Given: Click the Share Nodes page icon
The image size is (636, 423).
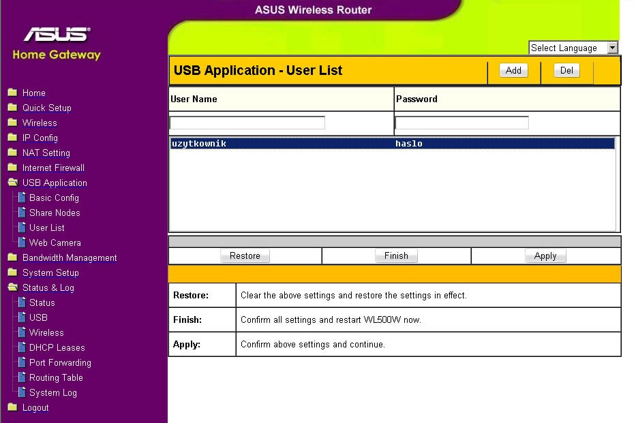Looking at the screenshot, I should (x=22, y=213).
